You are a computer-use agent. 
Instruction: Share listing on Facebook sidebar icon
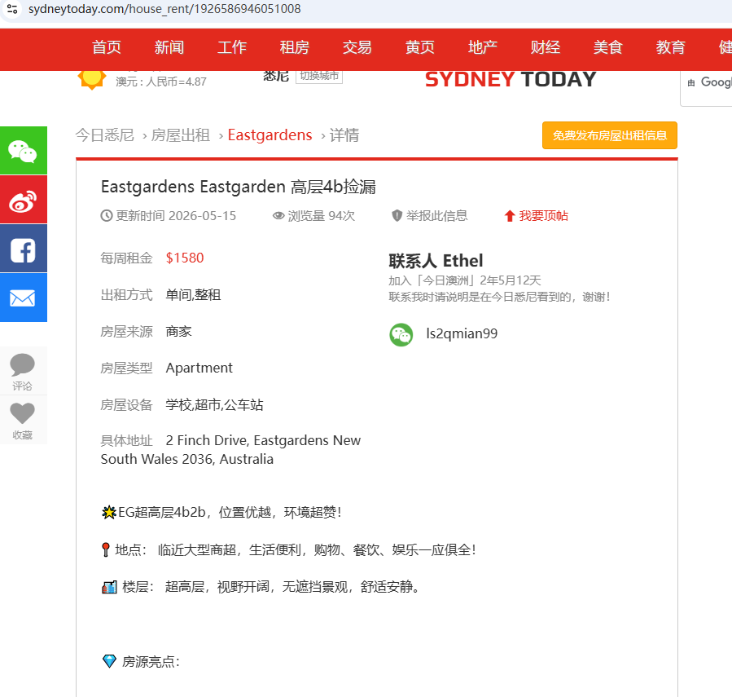[24, 249]
